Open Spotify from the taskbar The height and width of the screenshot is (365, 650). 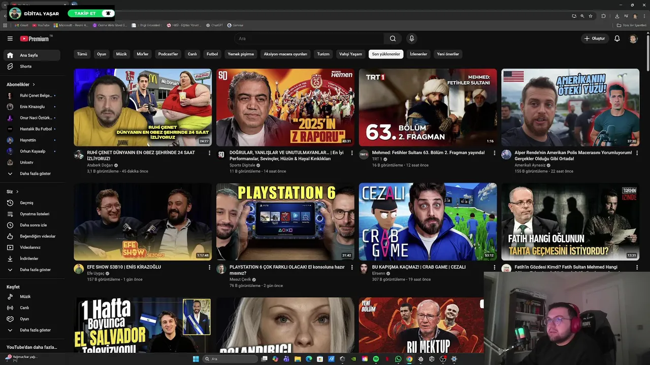click(376, 359)
